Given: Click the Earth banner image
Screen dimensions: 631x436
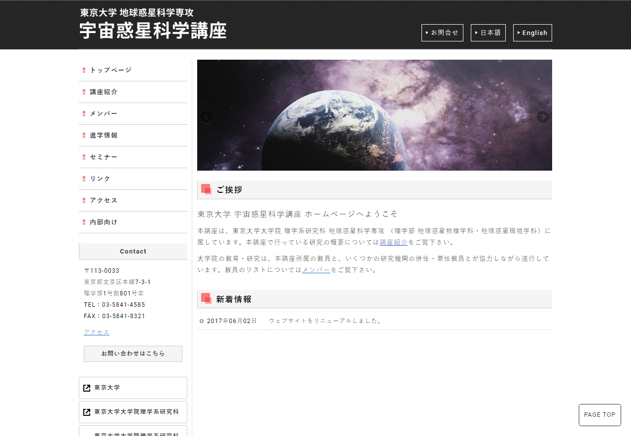Looking at the screenshot, I should coord(375,115).
